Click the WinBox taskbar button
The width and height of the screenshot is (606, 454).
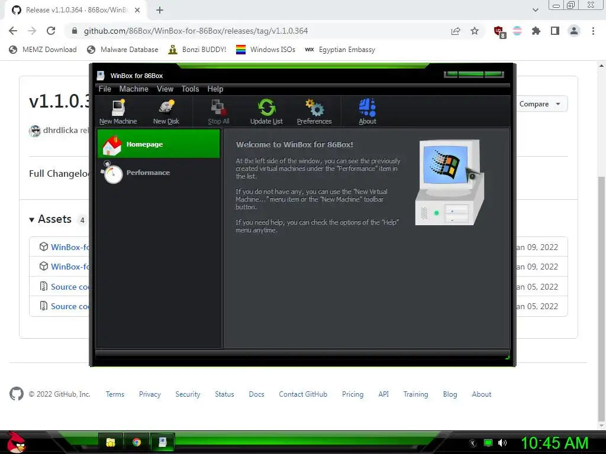163,442
